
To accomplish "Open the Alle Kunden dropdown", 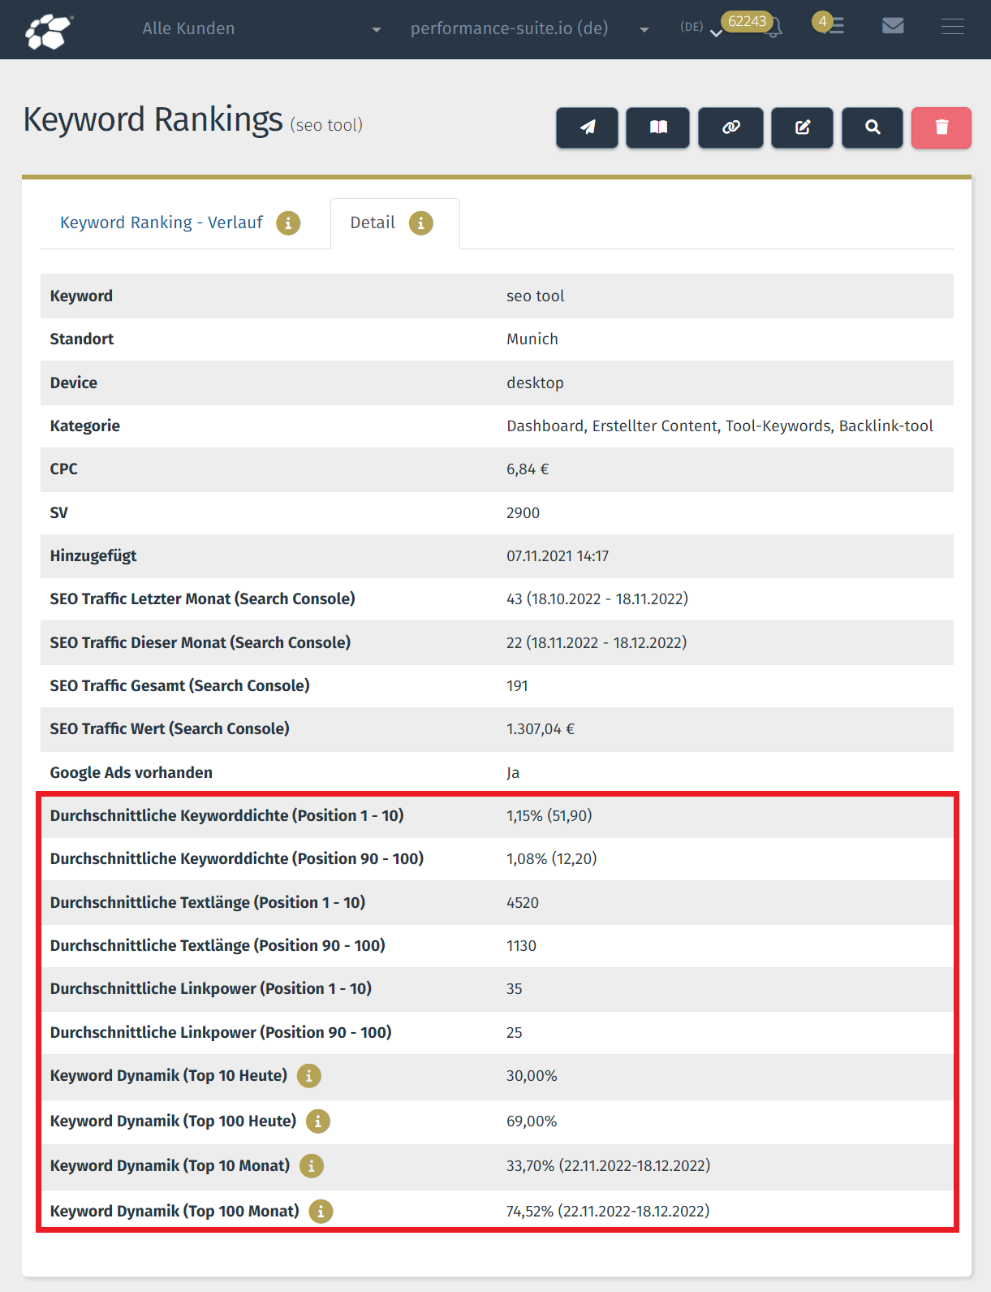I will point(261,28).
